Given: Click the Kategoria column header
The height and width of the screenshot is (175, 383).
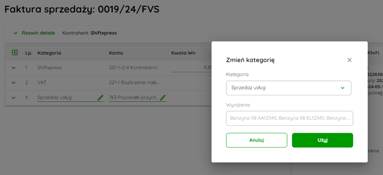Looking at the screenshot, I should [49, 53].
